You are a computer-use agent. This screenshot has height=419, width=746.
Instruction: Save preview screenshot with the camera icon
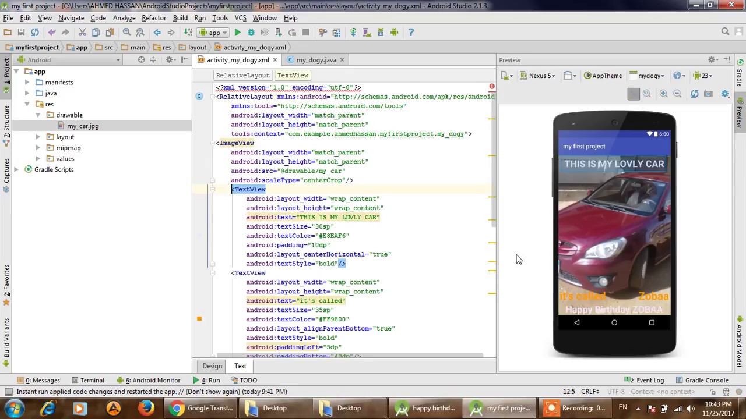[708, 94]
